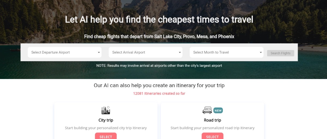The image size is (327, 139).
Task: Click the 'Let AI help you' headline
Action: (x=159, y=20)
